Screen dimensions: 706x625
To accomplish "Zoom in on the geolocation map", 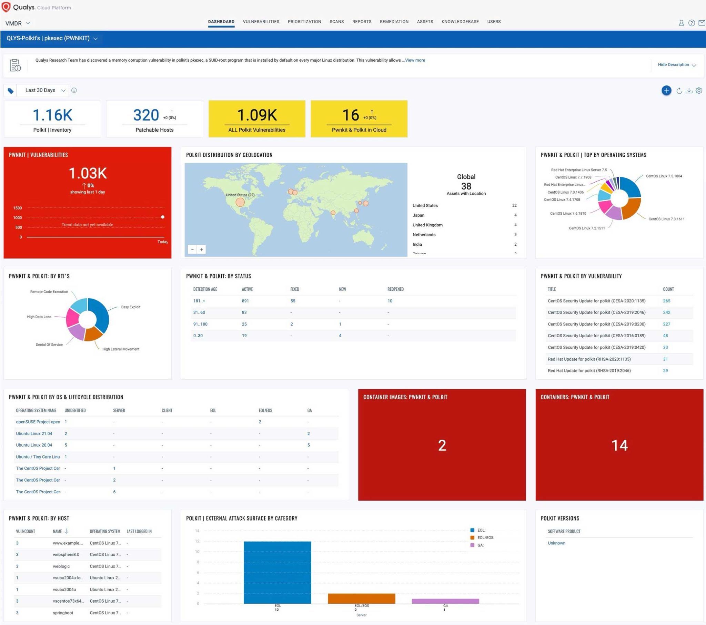I will [201, 249].
